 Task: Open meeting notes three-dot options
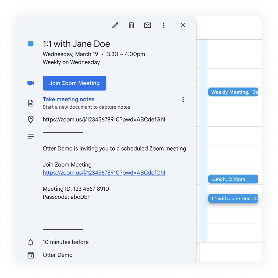click(183, 100)
